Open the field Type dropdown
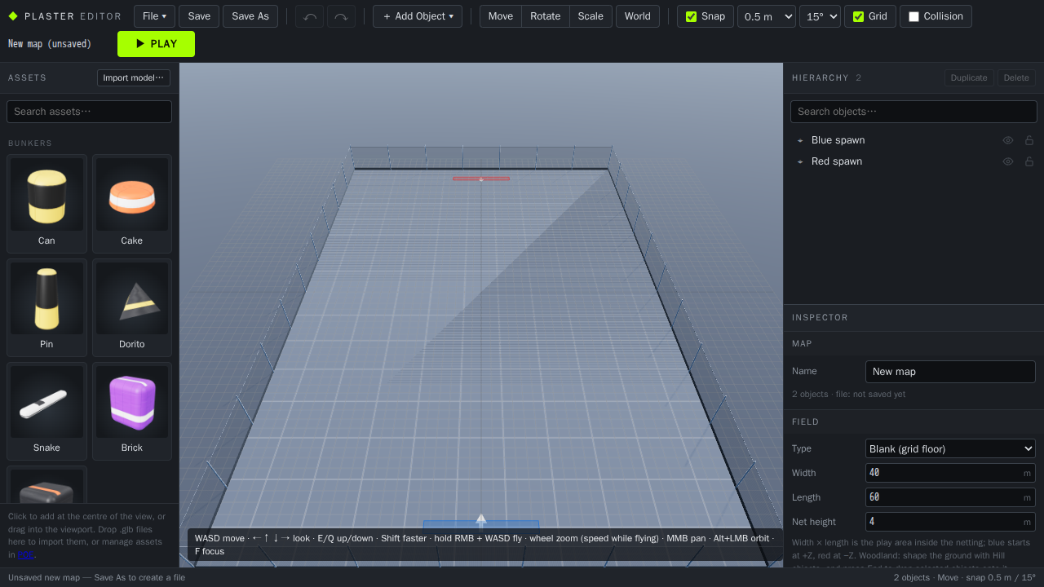Image resolution: width=1044 pixels, height=587 pixels. tap(950, 448)
